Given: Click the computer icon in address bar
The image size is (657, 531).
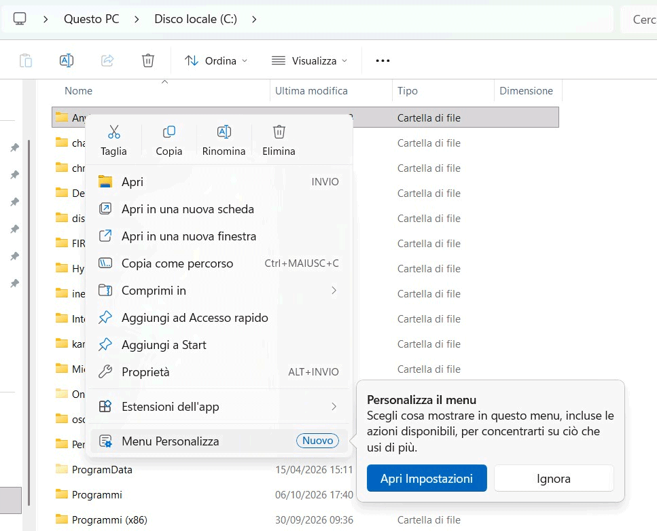Looking at the screenshot, I should click(x=20, y=19).
